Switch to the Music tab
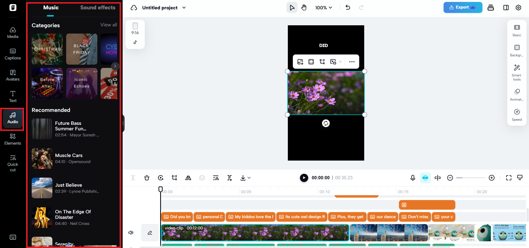Image resolution: width=529 pixels, height=248 pixels. (x=50, y=7)
